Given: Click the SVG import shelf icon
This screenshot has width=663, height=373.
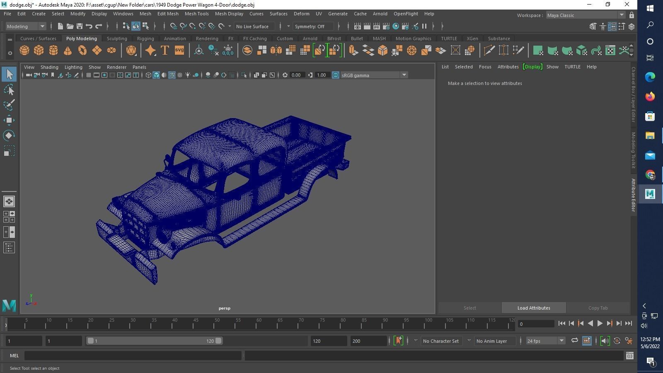Looking at the screenshot, I should [179, 51].
